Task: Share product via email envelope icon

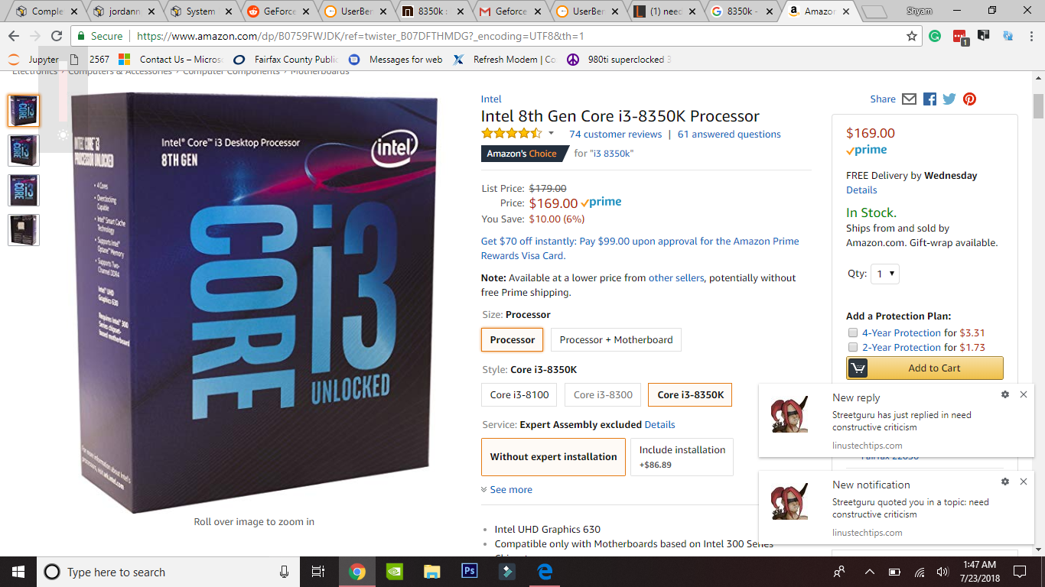Action: coord(909,99)
